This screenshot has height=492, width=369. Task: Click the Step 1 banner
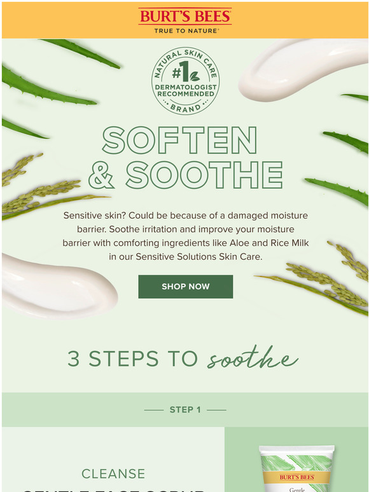click(x=185, y=409)
